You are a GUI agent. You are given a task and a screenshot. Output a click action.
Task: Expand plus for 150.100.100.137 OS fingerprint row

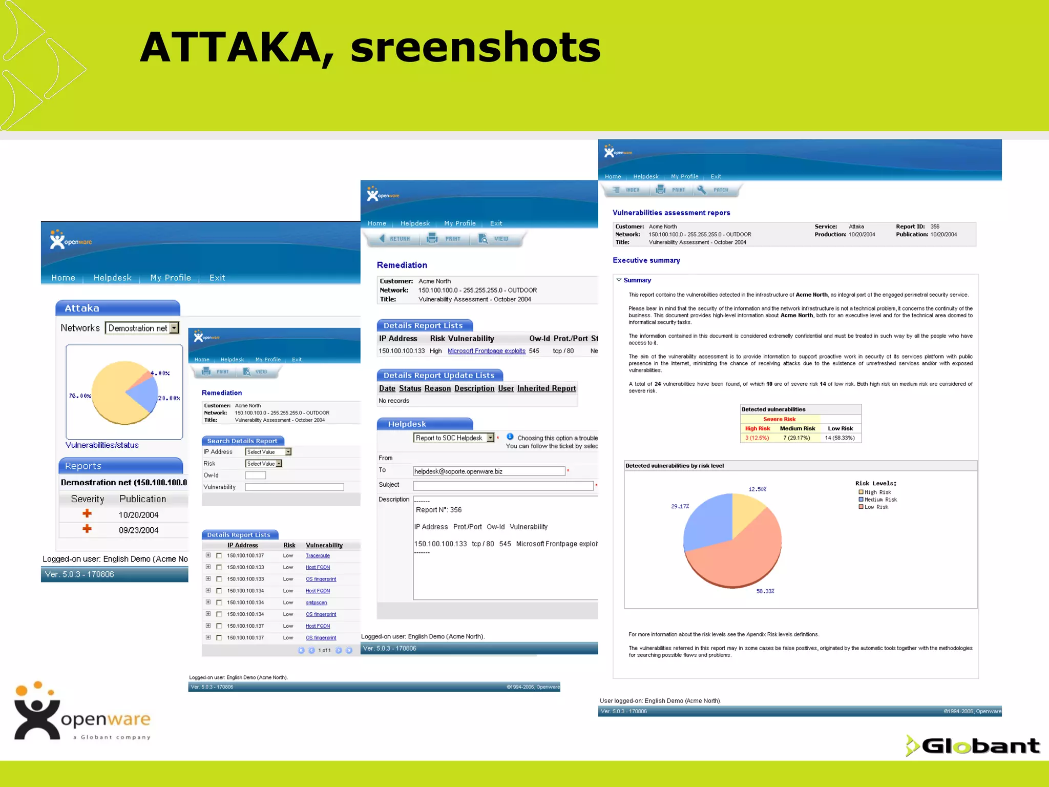(x=208, y=637)
